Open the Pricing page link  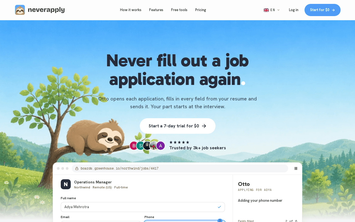click(201, 10)
